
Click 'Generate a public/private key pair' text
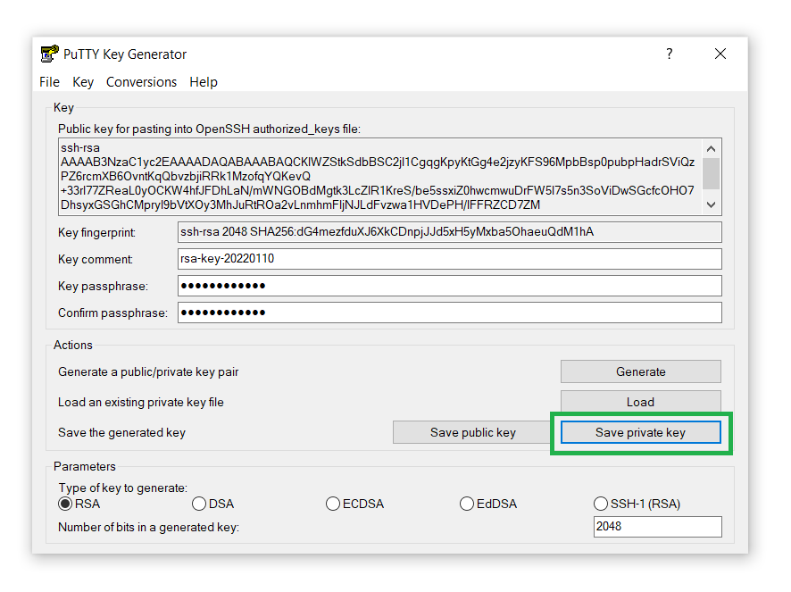pos(148,372)
